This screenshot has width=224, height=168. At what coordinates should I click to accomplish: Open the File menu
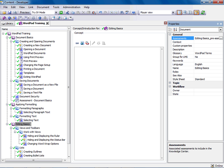click(x=6, y=7)
